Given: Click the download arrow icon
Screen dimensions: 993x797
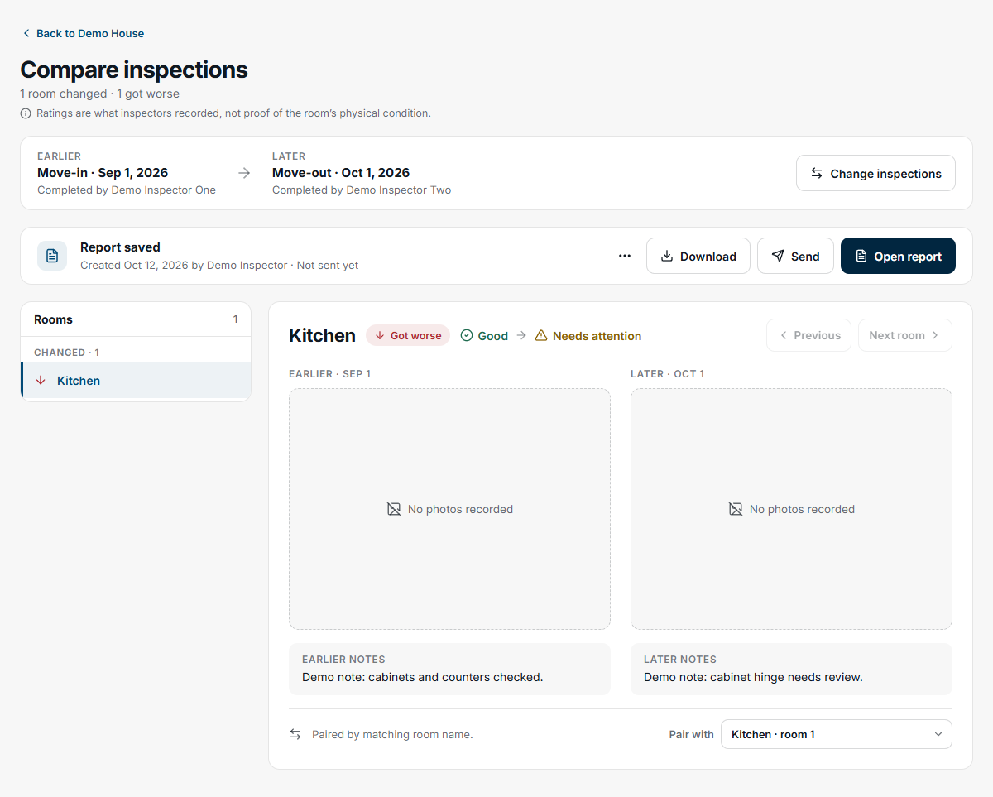Looking at the screenshot, I should tap(667, 256).
